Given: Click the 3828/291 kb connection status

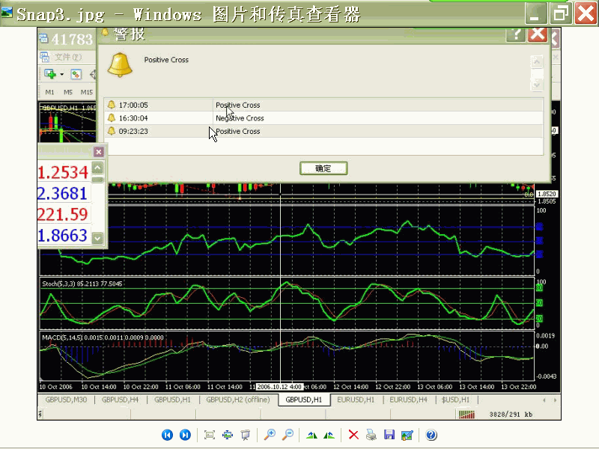Looking at the screenshot, I should click(511, 415).
